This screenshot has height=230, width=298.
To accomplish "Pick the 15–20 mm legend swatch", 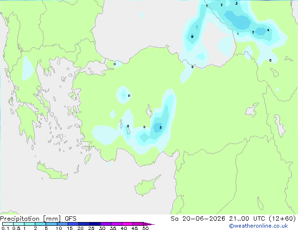I will 73,224.
